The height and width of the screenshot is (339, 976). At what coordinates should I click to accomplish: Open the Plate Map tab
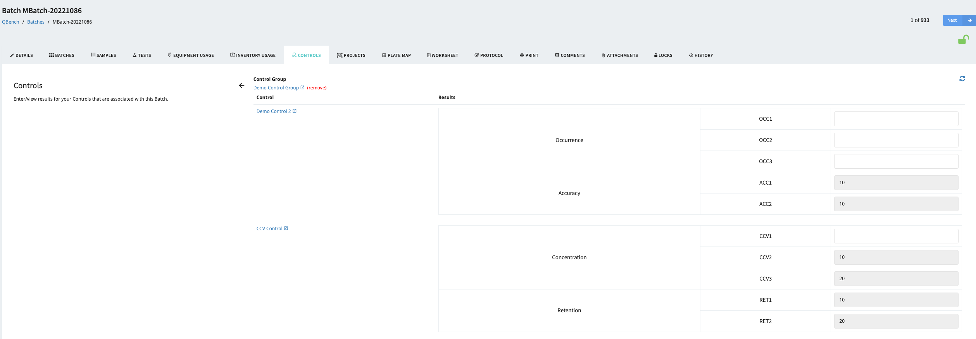396,55
